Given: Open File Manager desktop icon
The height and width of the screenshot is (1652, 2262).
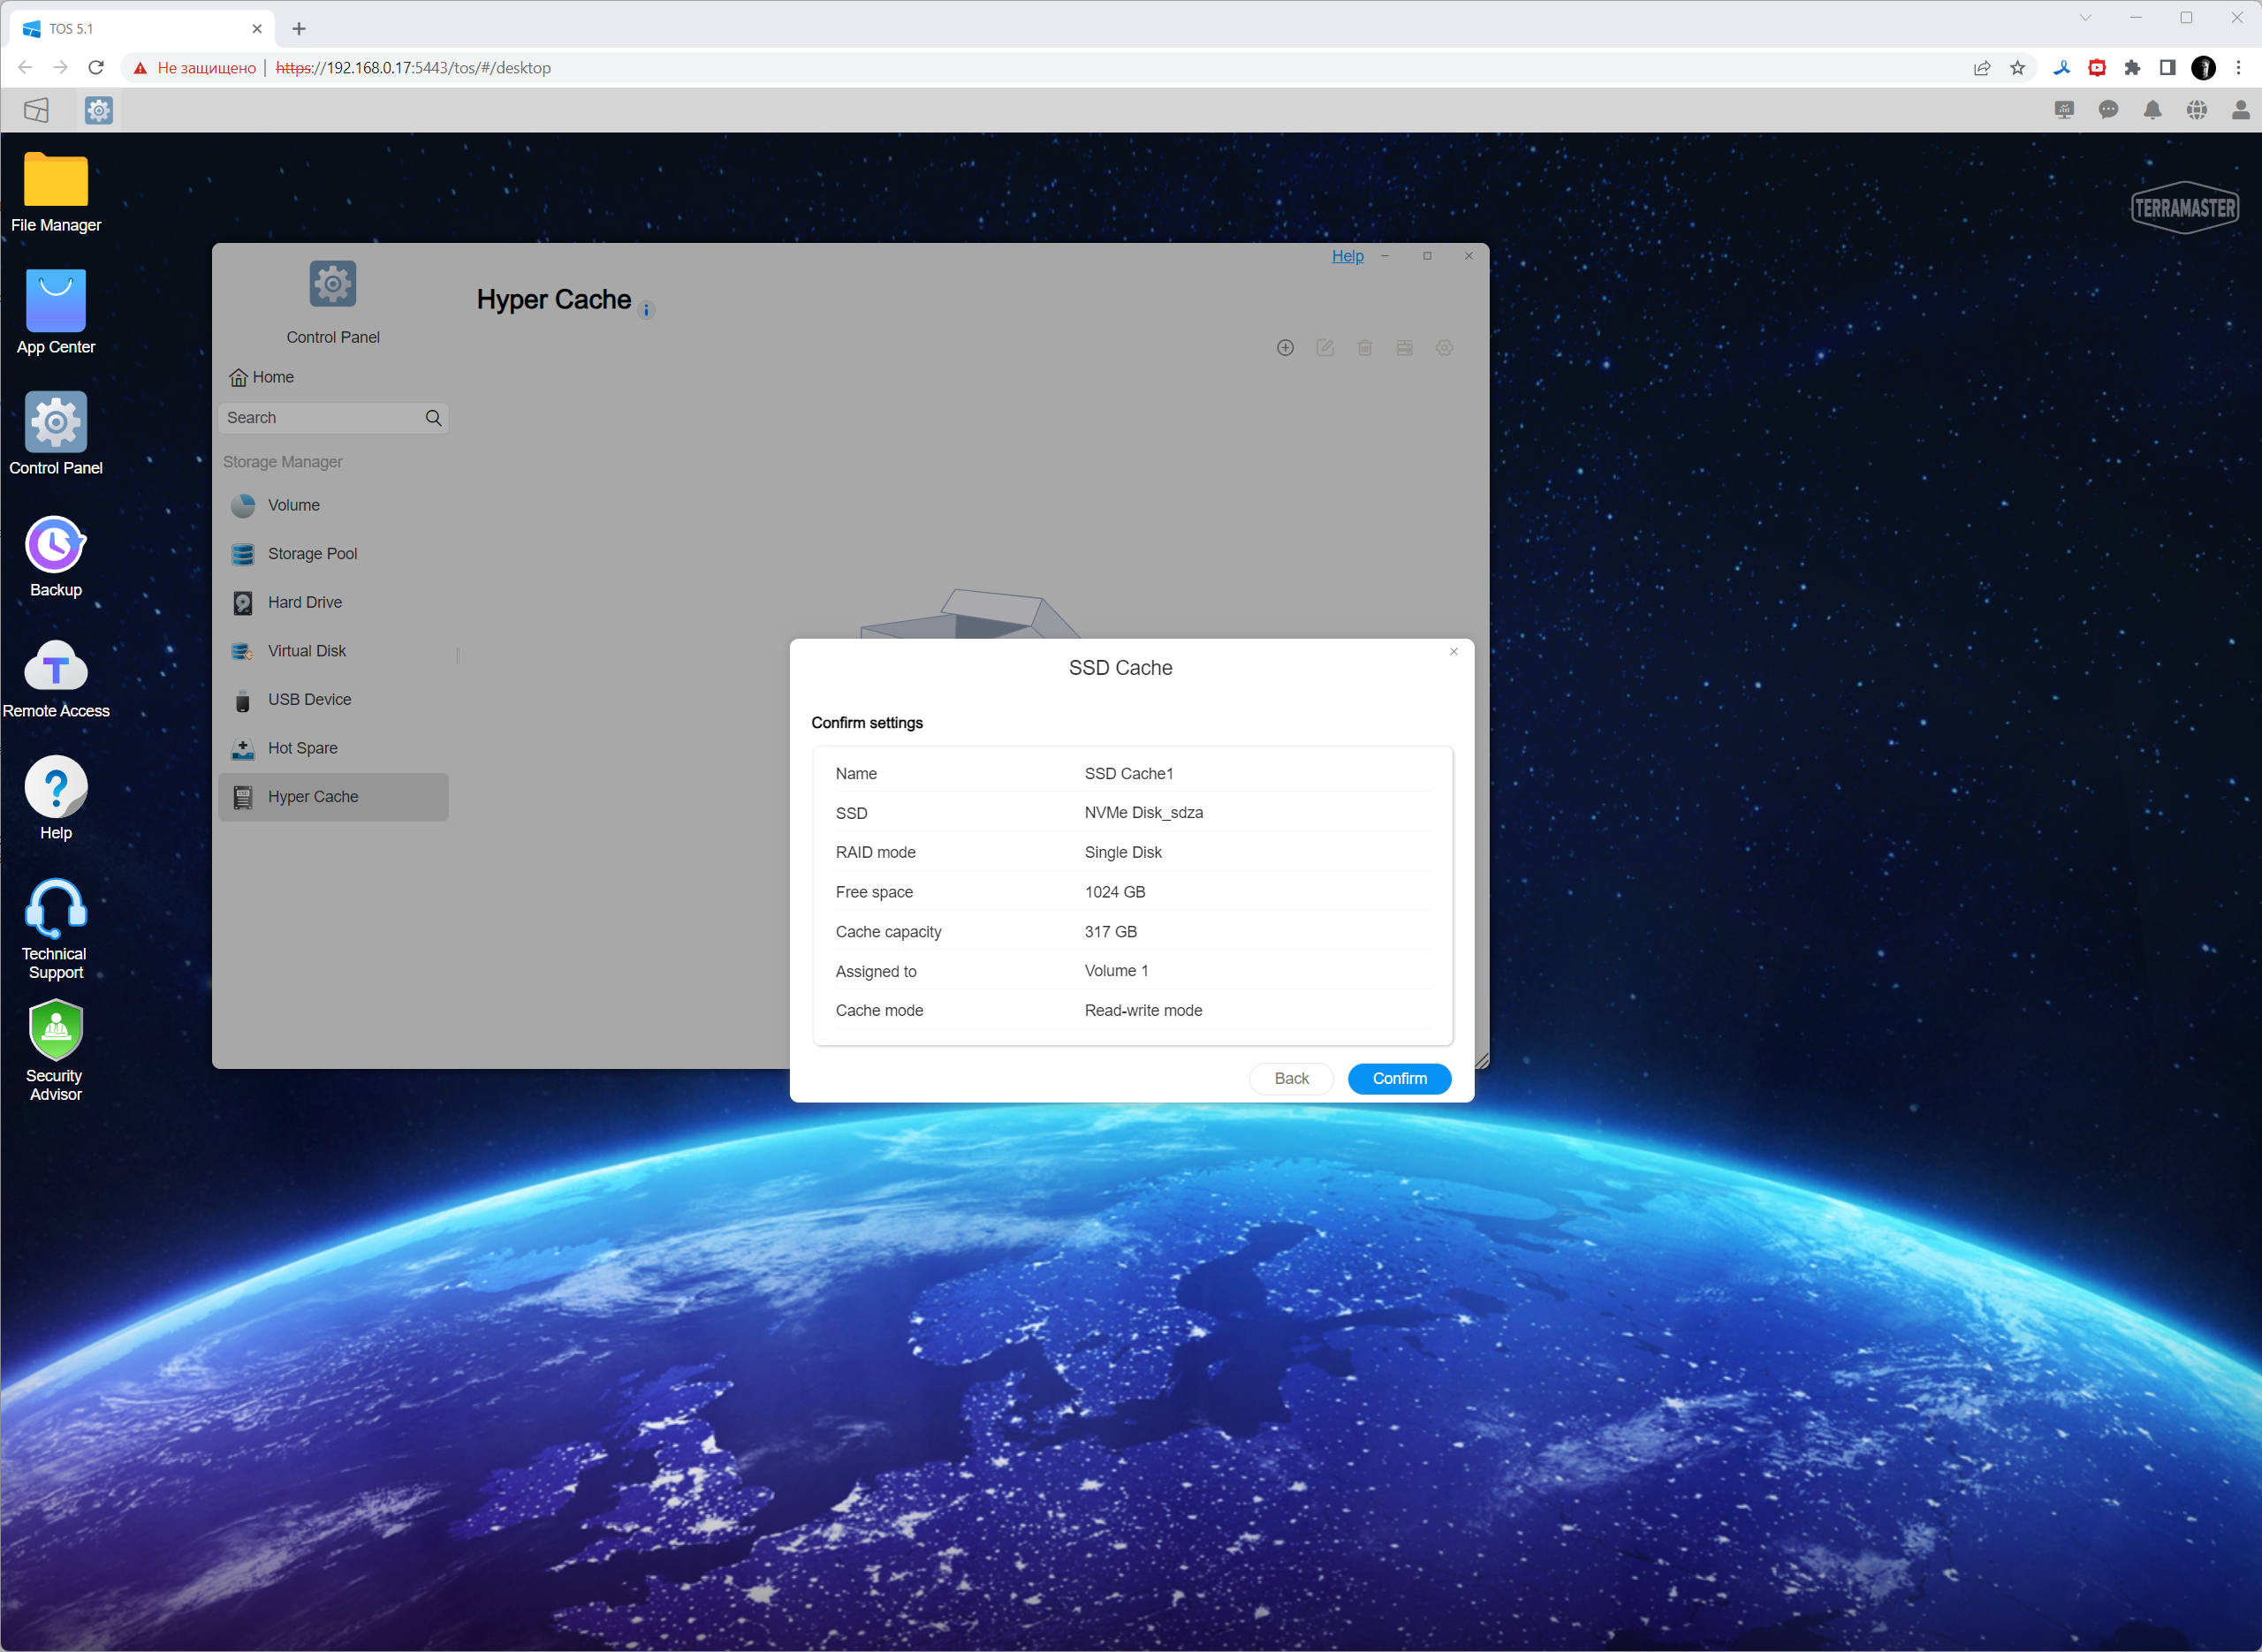Looking at the screenshot, I should (56, 182).
